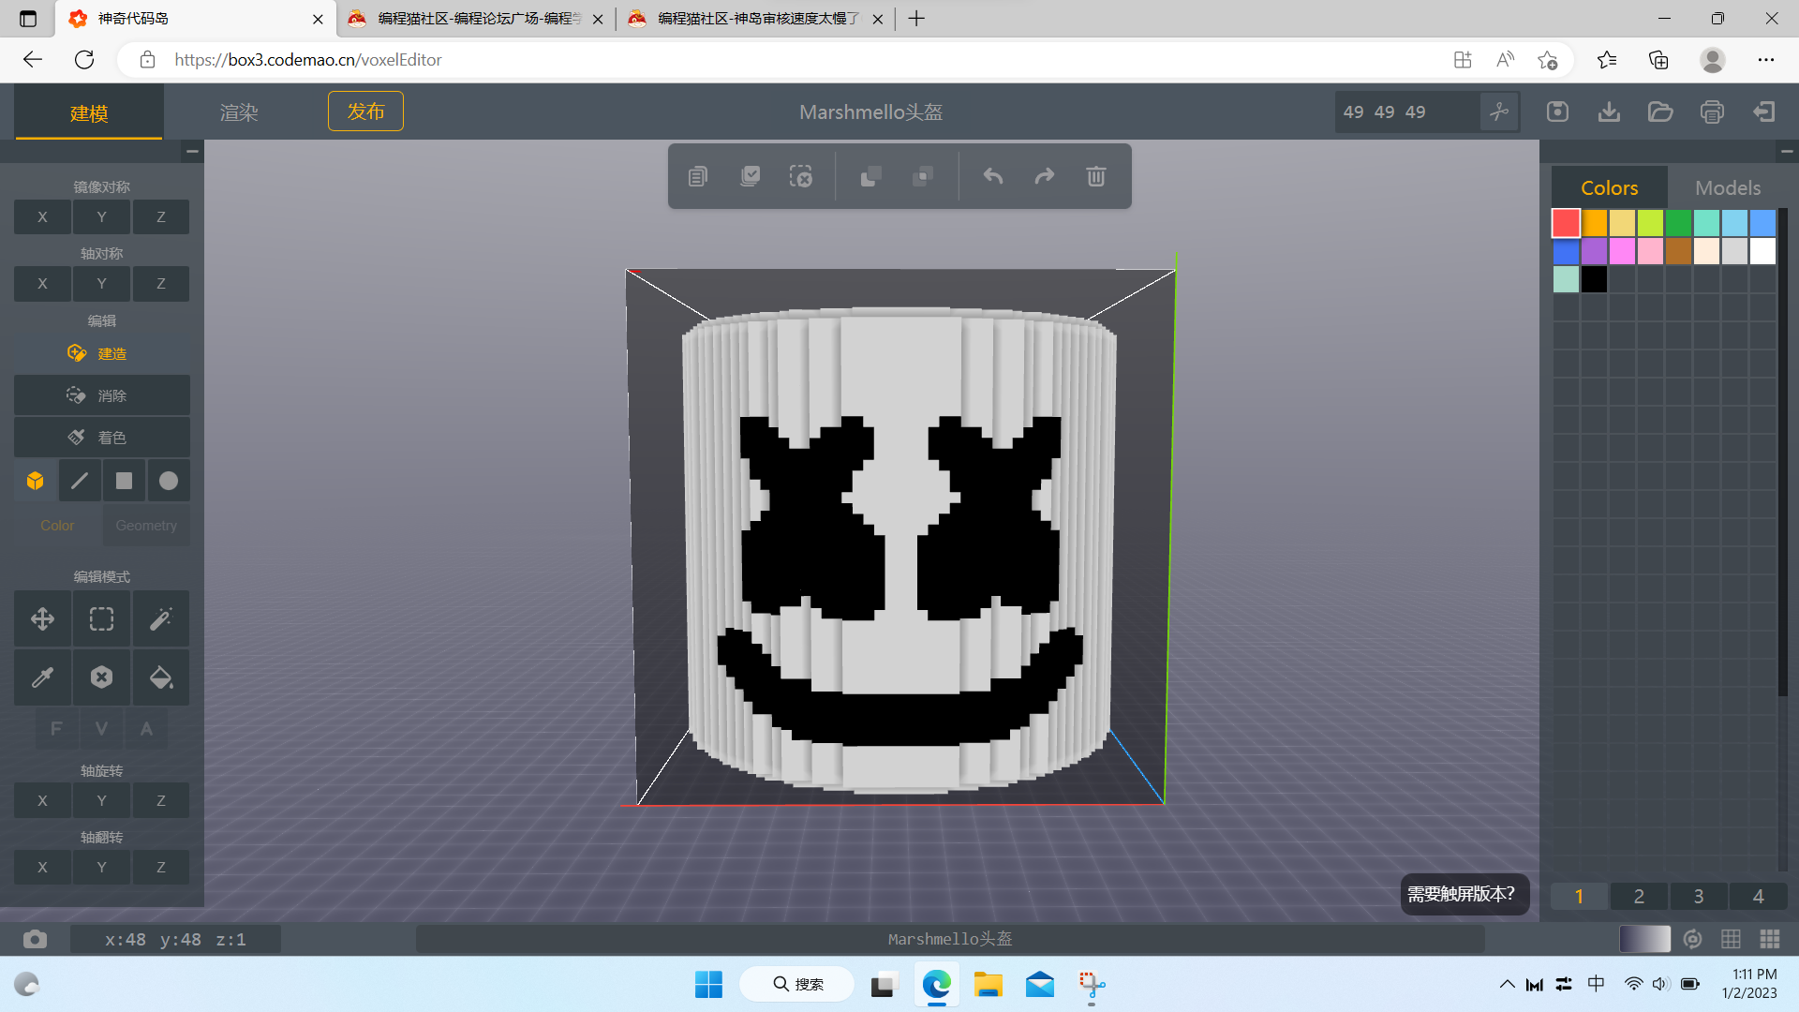1799x1012 pixels.
Task: Rotate the model around the X axis (轴旋转)
Action: pos(42,801)
